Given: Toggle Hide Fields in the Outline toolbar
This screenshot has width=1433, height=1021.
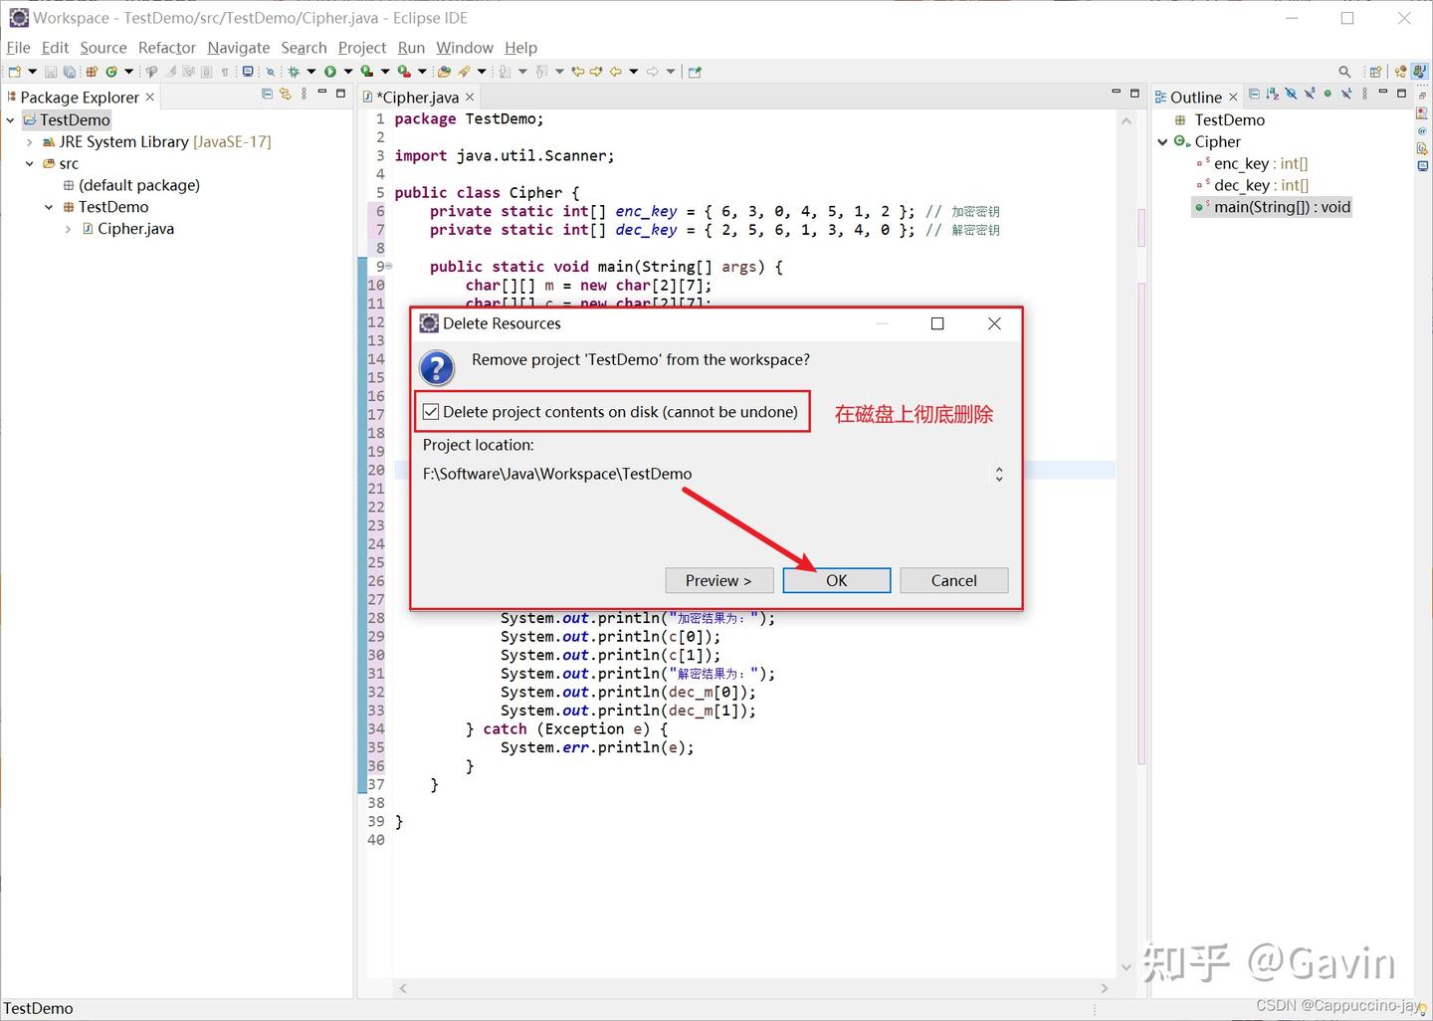Looking at the screenshot, I should [x=1291, y=95].
